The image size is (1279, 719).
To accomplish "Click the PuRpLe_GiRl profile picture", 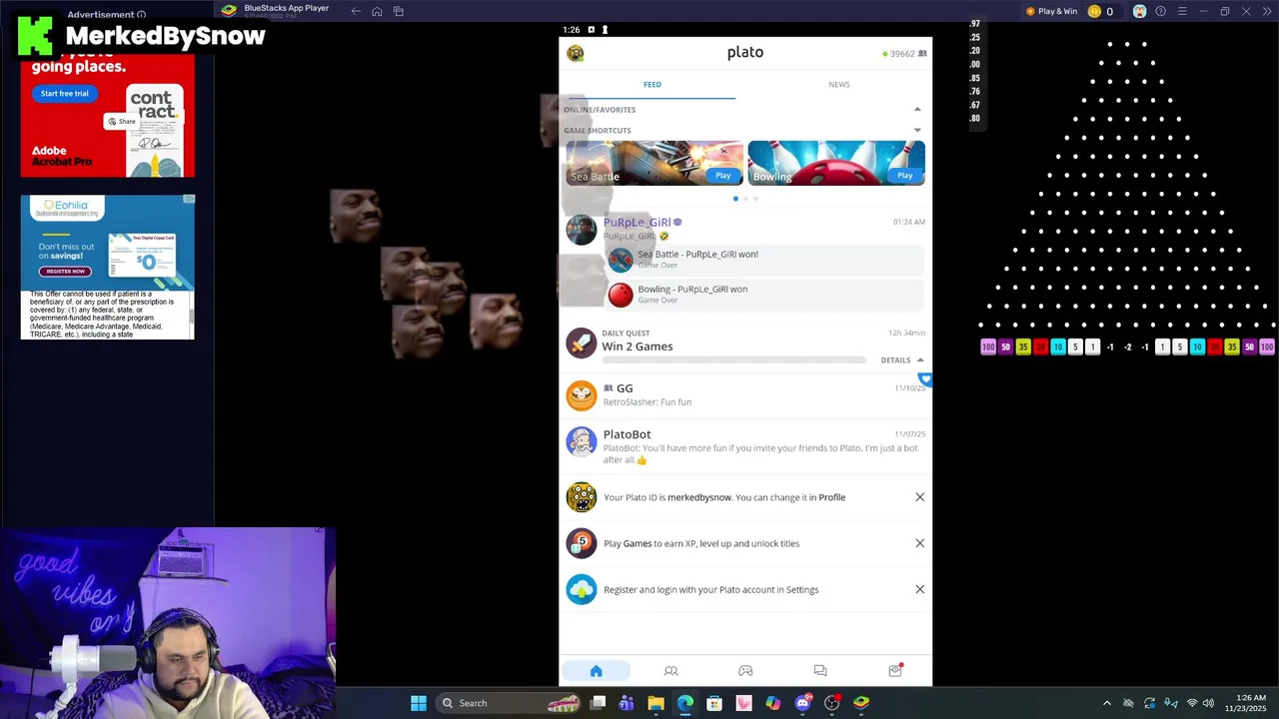I will [581, 229].
